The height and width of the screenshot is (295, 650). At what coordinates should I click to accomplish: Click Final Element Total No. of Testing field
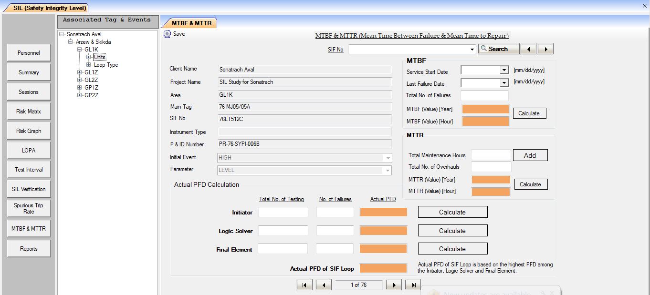(283, 249)
